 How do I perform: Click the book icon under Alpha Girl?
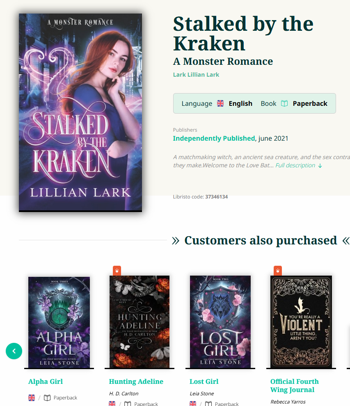pyautogui.click(x=47, y=397)
